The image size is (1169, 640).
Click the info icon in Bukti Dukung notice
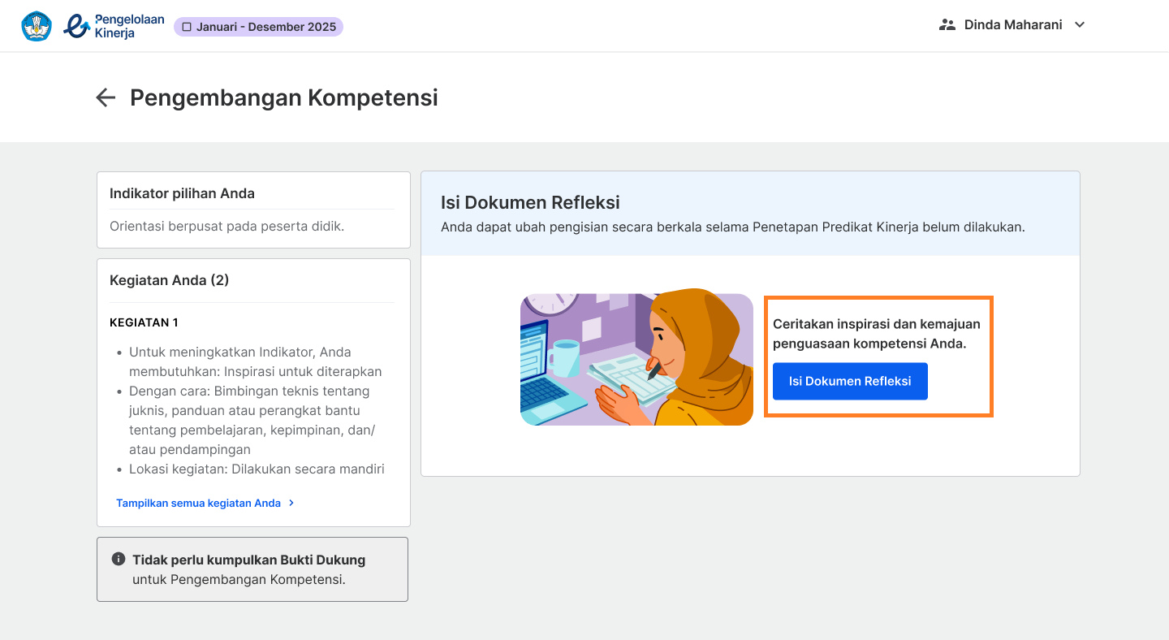pos(119,560)
